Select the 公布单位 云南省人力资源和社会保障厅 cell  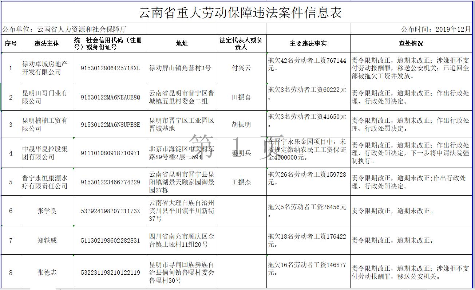[x=65, y=29]
